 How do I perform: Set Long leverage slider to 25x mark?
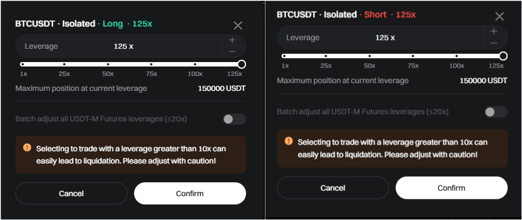[x=64, y=64]
